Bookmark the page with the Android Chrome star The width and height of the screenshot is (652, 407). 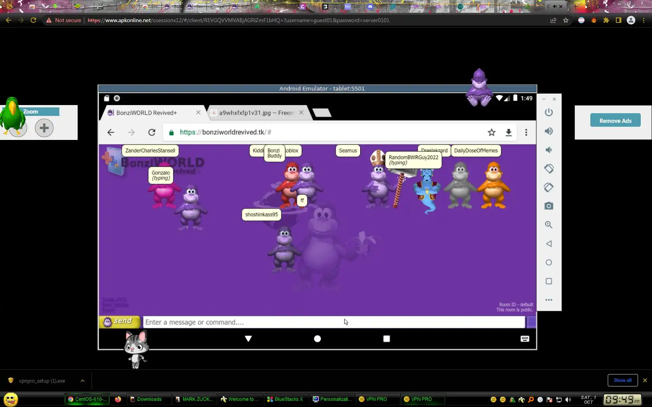tap(492, 133)
